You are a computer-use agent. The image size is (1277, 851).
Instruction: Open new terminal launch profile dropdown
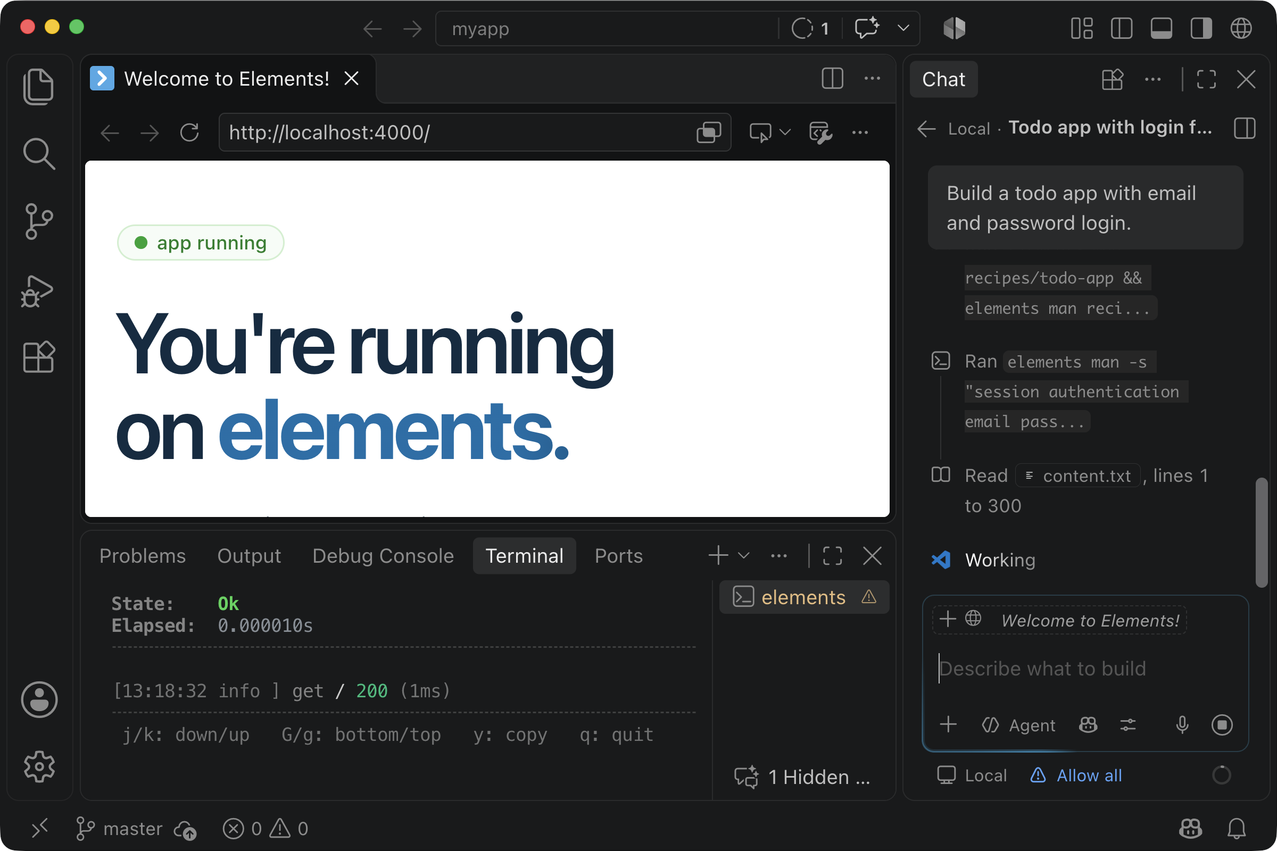[744, 556]
